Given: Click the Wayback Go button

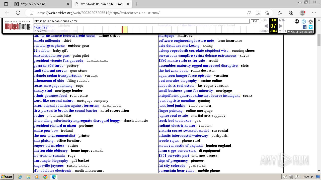Looking at the screenshot, I should pyautogui.click(x=255, y=21).
